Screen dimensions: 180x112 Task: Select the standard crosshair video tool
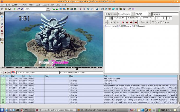[2, 13]
